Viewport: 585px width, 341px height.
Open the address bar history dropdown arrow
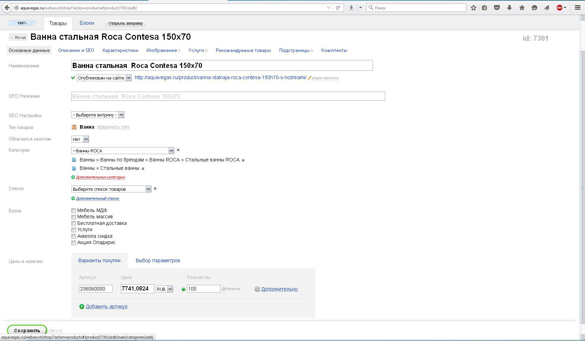tap(328, 8)
